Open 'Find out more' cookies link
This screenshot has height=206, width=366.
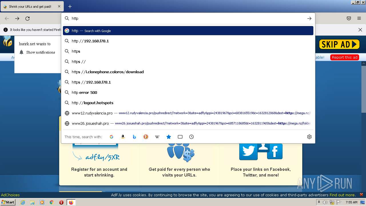pyautogui.click(x=342, y=195)
